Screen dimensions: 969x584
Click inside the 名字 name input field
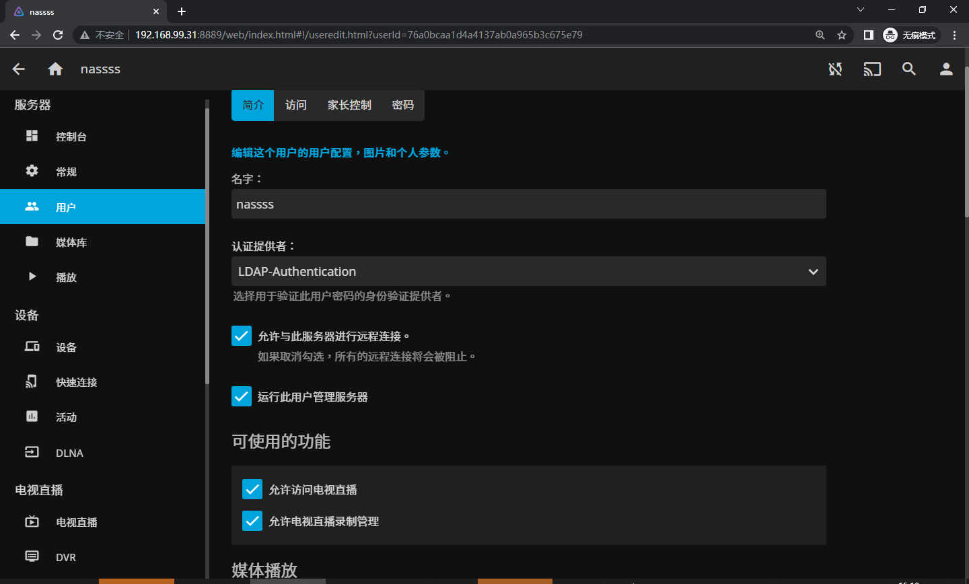tap(529, 204)
